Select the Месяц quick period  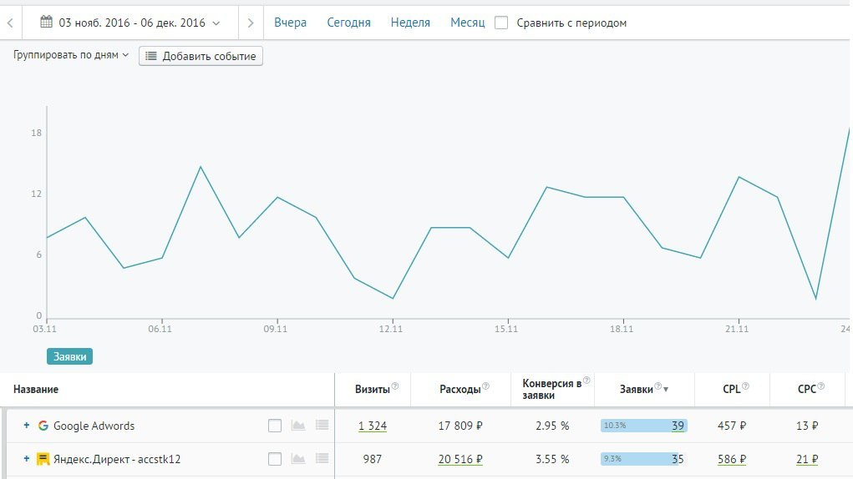coord(467,23)
